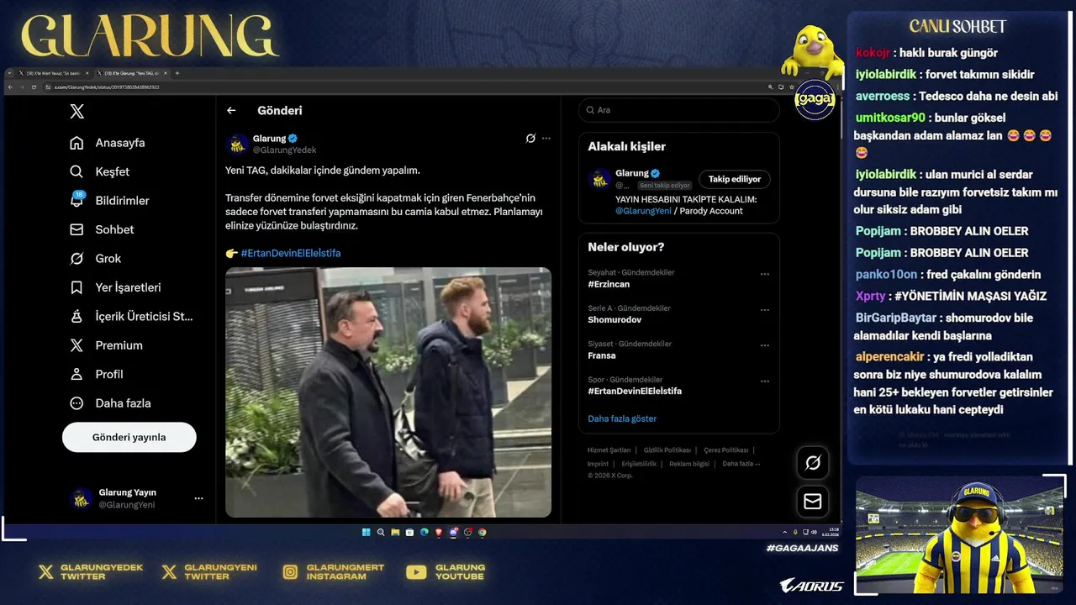The width and height of the screenshot is (1076, 605).
Task: Click Takip ediyor button
Action: click(x=735, y=179)
